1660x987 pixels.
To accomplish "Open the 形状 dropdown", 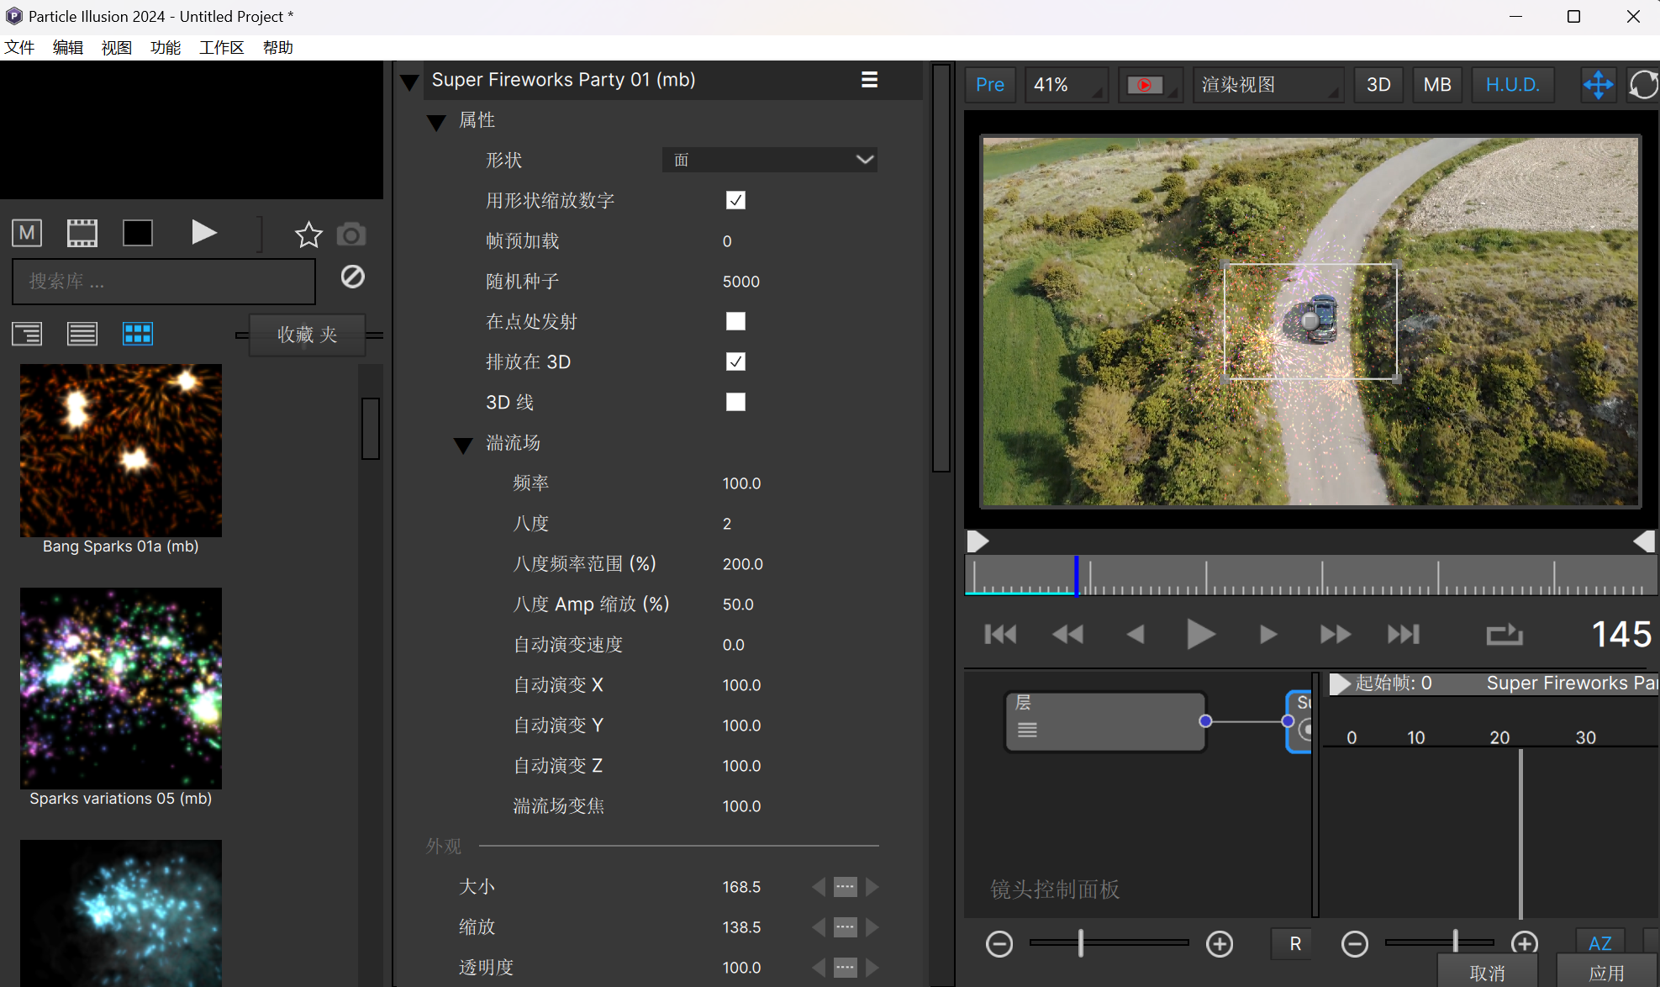I will 769,160.
